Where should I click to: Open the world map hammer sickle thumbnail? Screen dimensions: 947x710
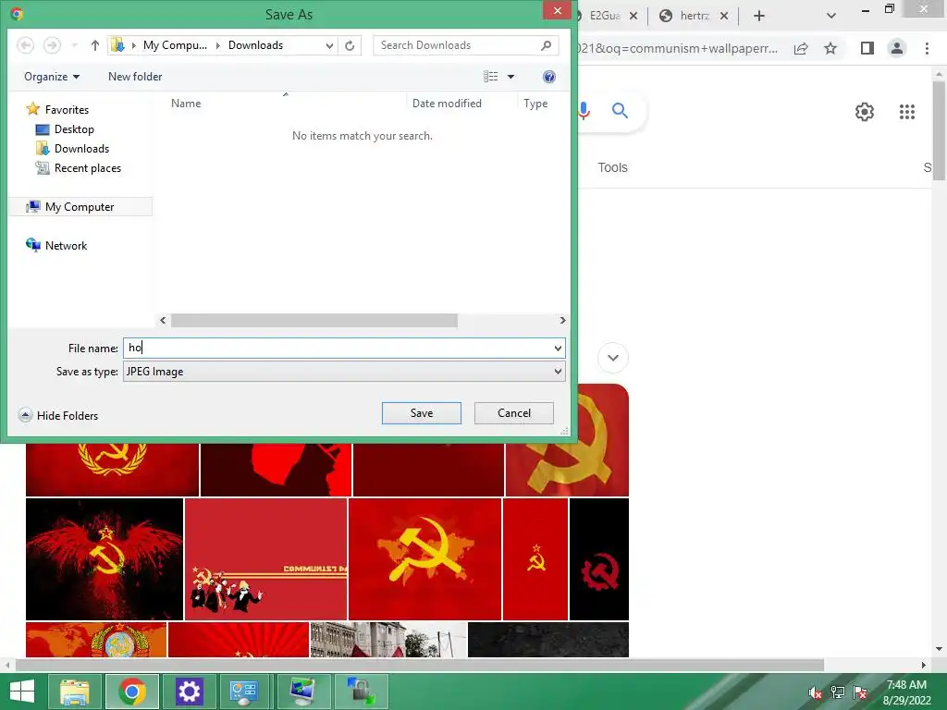click(424, 559)
